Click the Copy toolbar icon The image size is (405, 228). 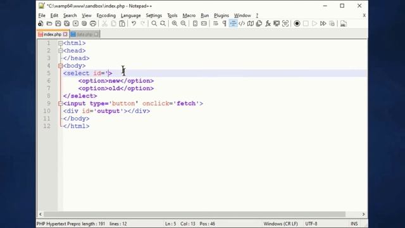coord(113,23)
